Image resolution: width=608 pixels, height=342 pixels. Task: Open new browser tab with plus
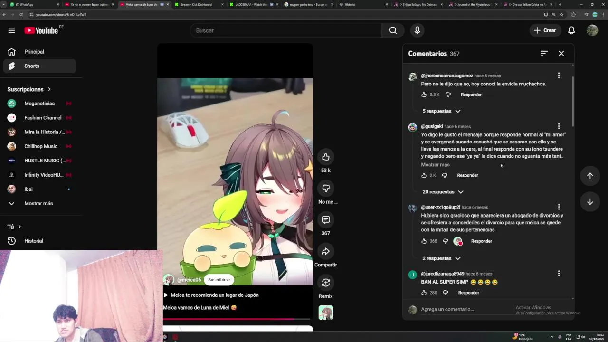[x=560, y=4]
